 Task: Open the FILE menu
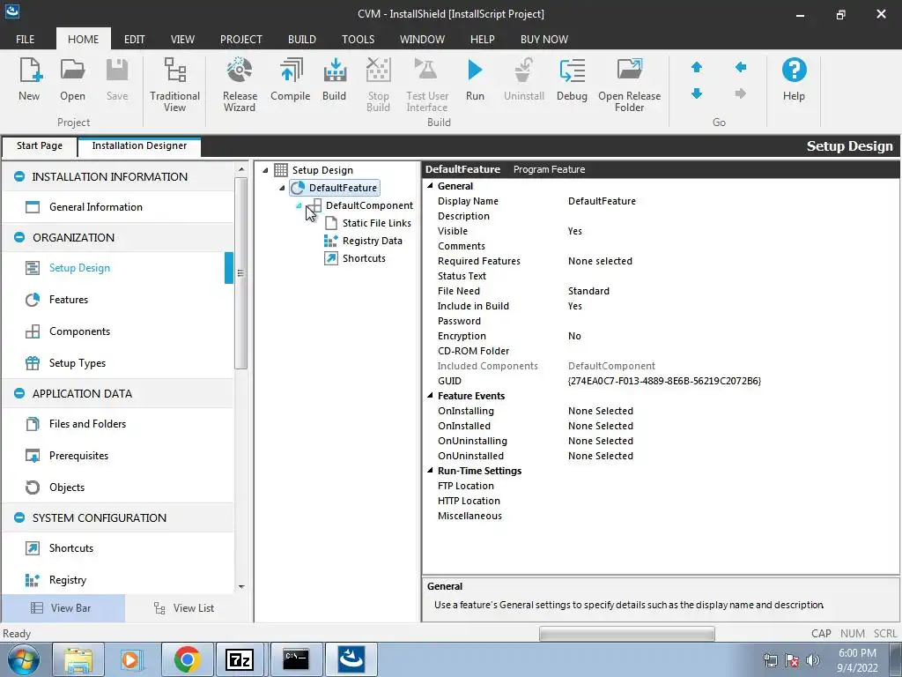(x=25, y=39)
